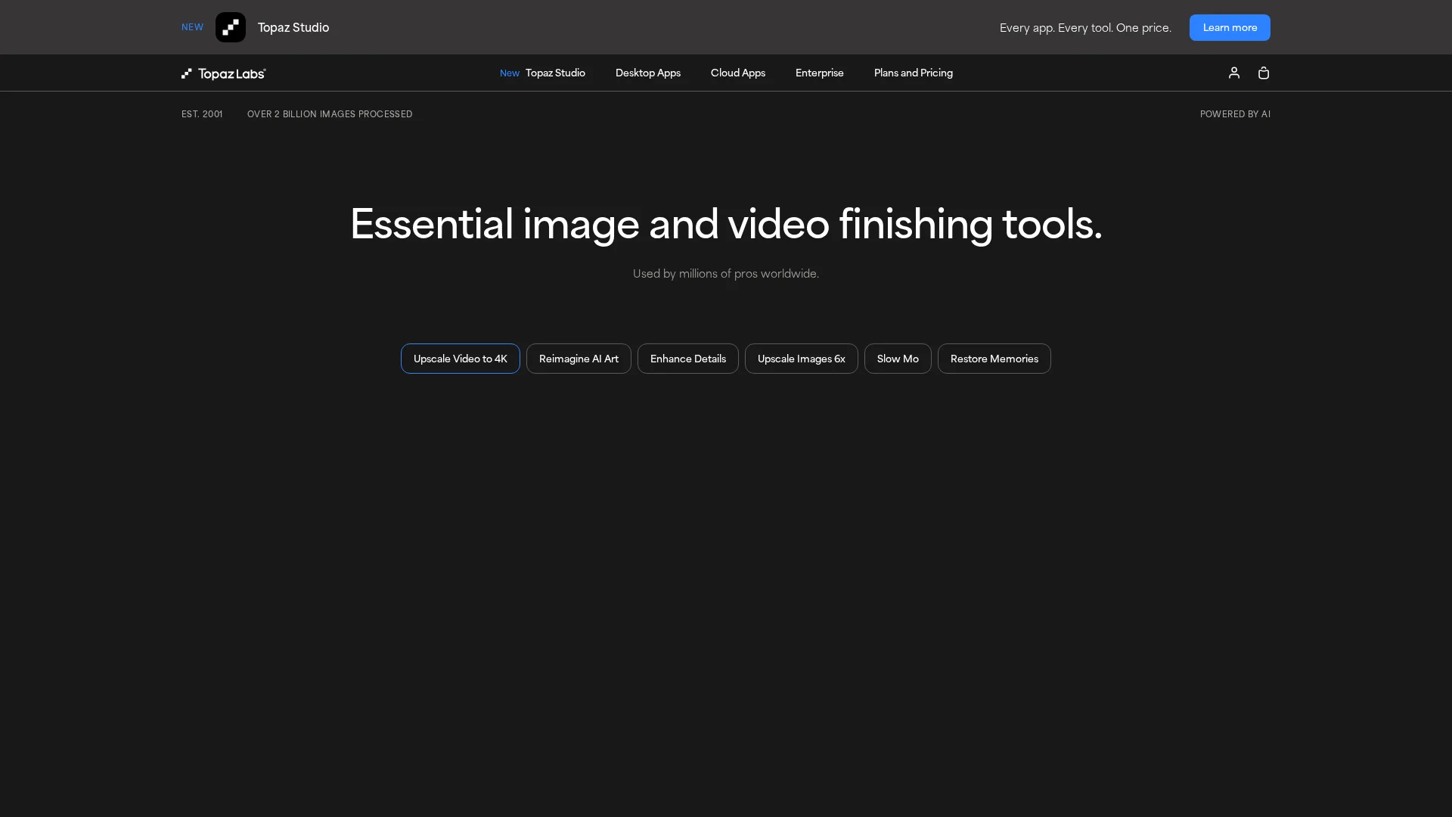The image size is (1452, 817).
Task: Select the Enhance Details tab
Action: click(687, 359)
